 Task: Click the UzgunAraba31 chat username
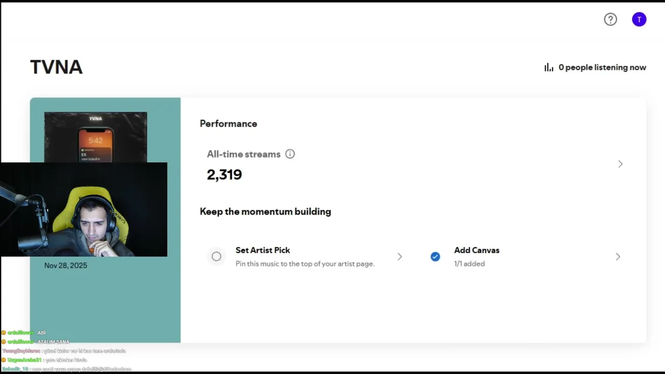[24, 360]
